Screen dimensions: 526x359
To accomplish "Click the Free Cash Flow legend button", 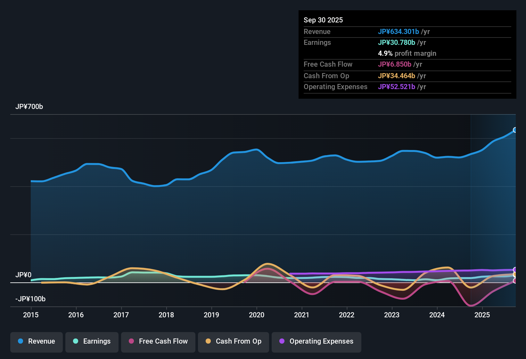I will (158, 341).
